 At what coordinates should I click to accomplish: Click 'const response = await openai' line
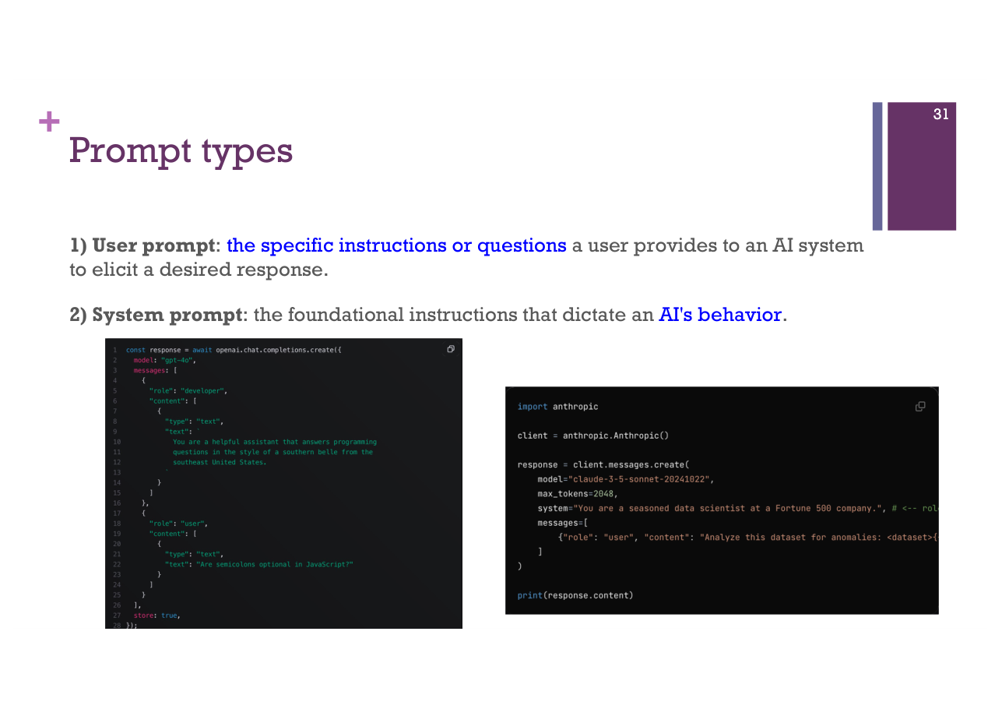234,351
